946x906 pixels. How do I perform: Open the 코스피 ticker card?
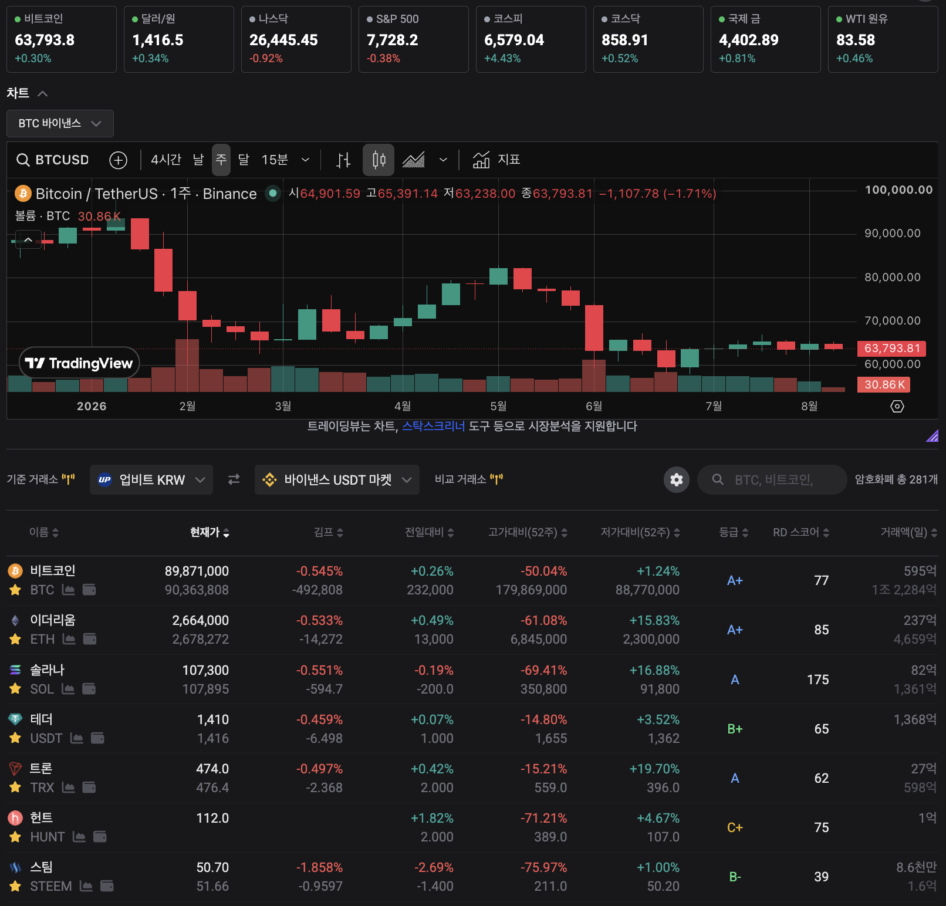(x=531, y=39)
